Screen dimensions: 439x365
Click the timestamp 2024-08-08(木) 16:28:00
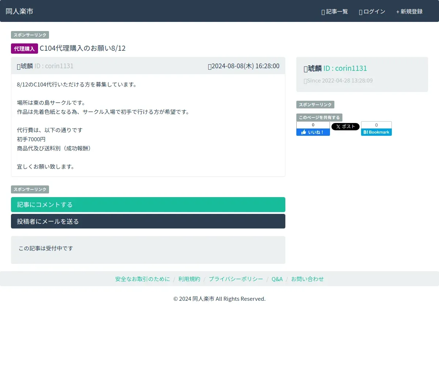[x=245, y=66]
